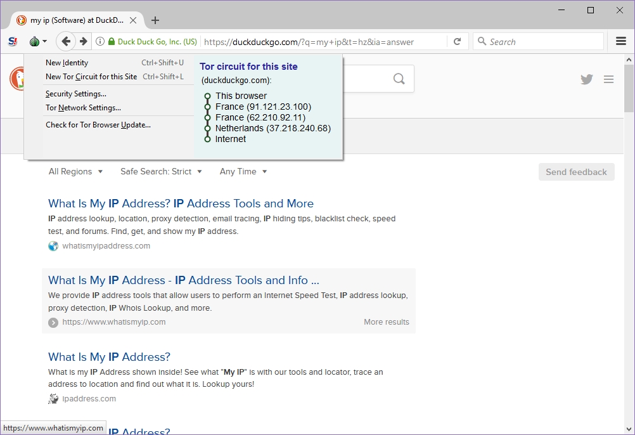Viewport: 635px width, 435px height.
Task: Click the vertical scrollbar down arrow
Action: 629,429
